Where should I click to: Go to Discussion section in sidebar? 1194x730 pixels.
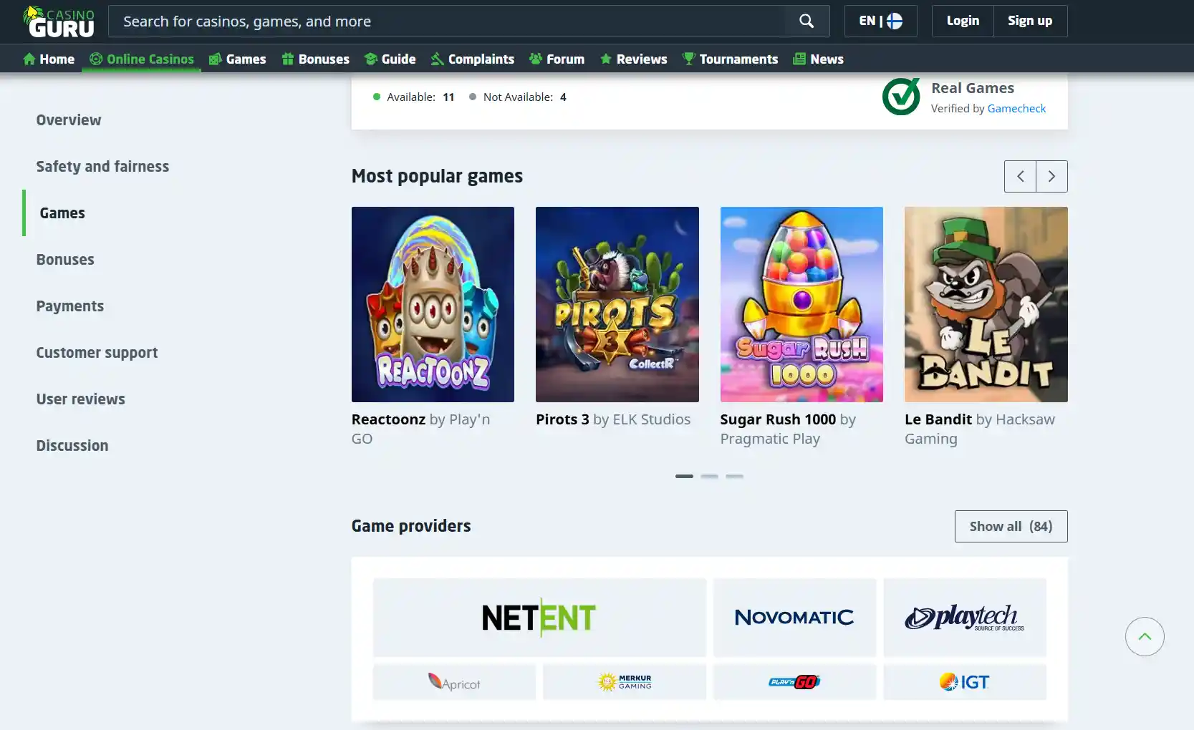pyautogui.click(x=72, y=446)
